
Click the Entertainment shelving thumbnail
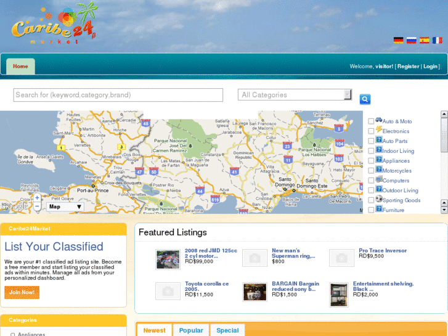pyautogui.click(x=339, y=295)
